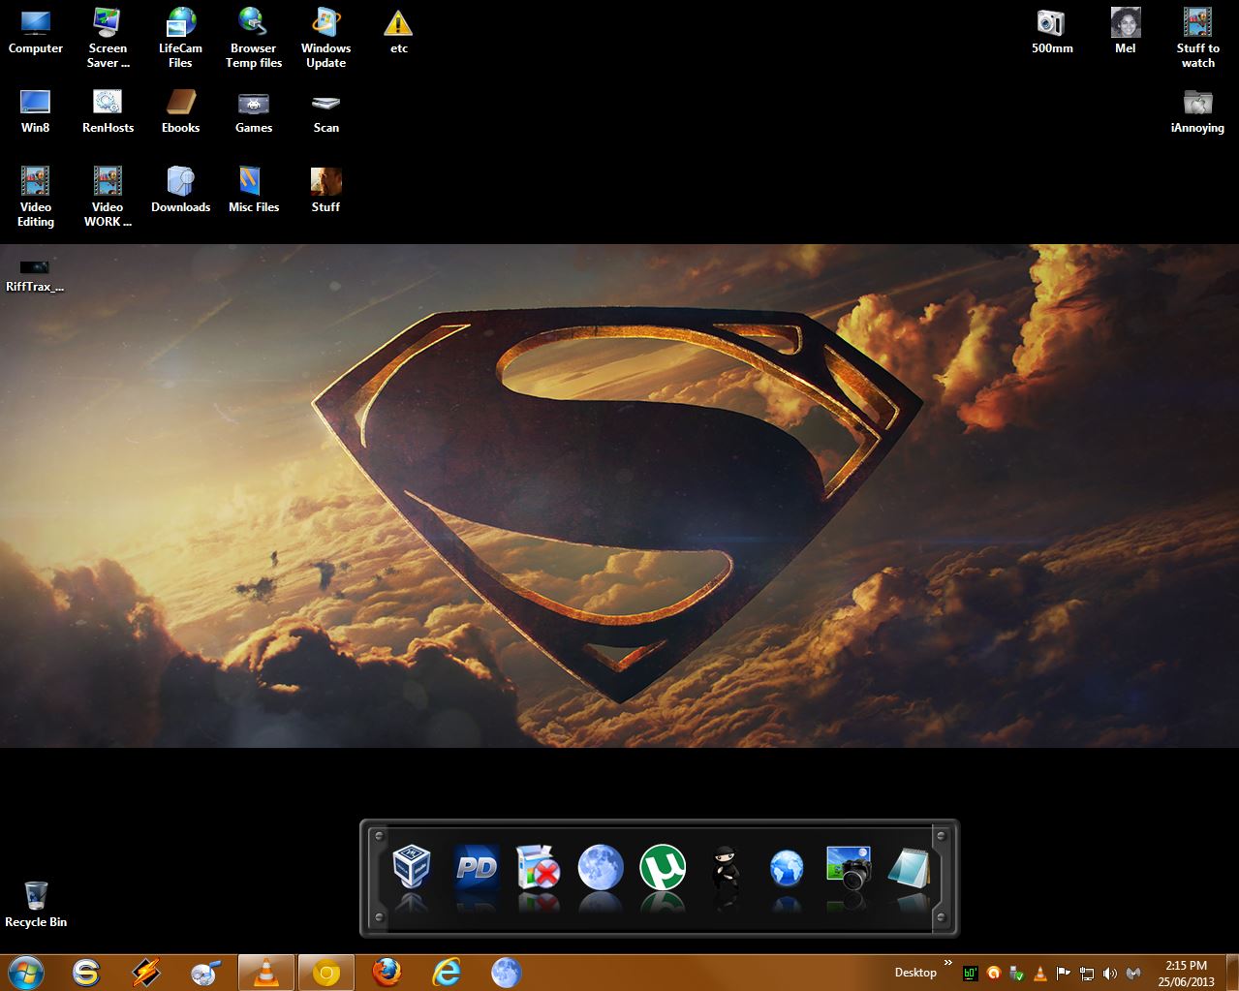The image size is (1239, 991).
Task: Select the Stuff desktop icon
Action: coord(325,190)
